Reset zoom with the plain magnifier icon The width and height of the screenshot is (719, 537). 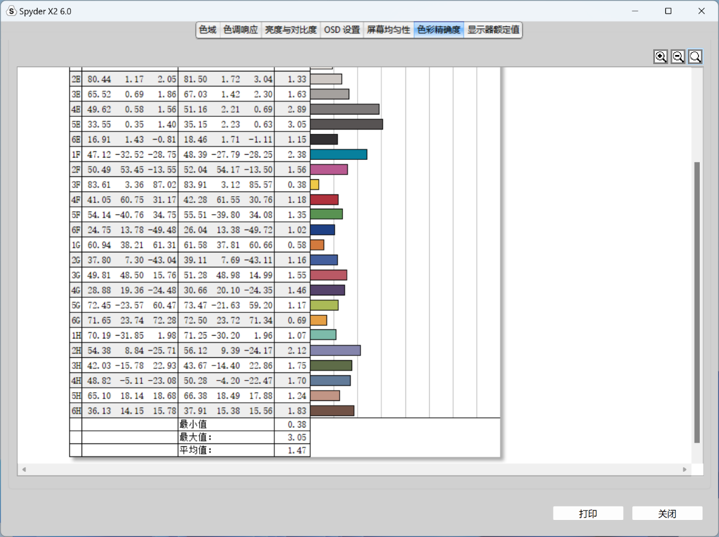point(696,57)
